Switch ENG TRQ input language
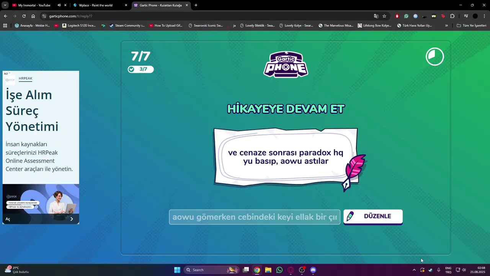The image size is (490, 276). [x=448, y=270]
